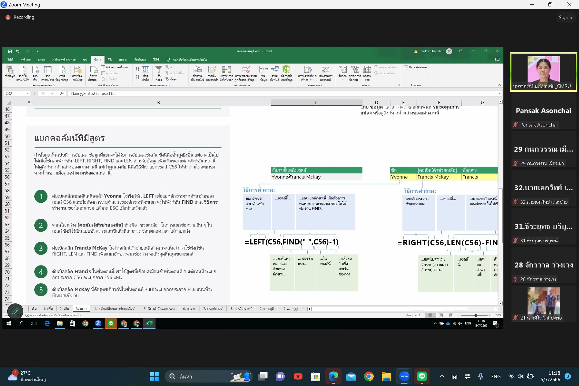Click the Data Analysis button
This screenshot has width=579, height=386.
click(x=416, y=67)
